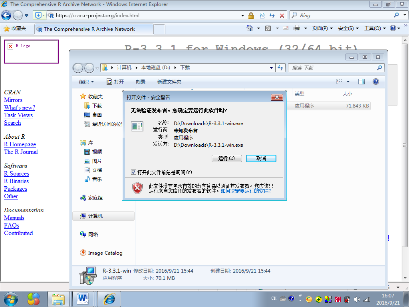Viewport: 409px width, 307px height.
Task: Open Organize (组织) menu in Explorer
Action: [86, 82]
